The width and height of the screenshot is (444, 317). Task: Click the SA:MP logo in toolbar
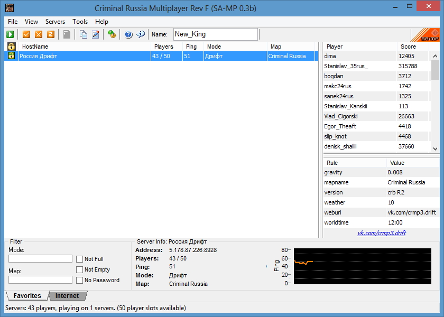[x=425, y=35]
